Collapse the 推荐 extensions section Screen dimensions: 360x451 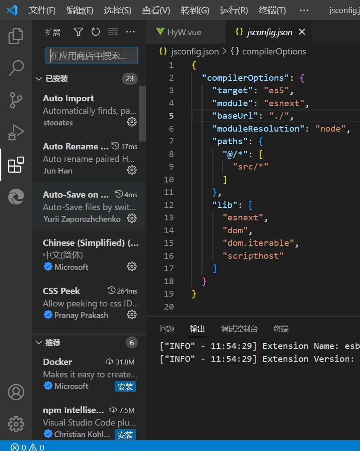point(38,343)
